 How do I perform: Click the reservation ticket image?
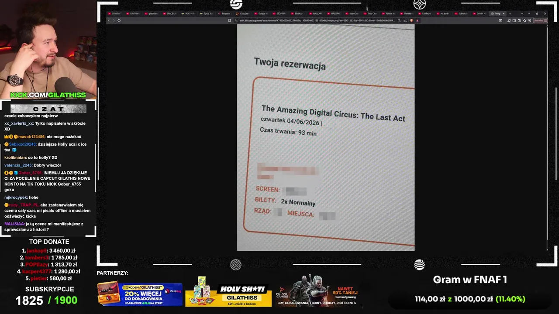326,137
